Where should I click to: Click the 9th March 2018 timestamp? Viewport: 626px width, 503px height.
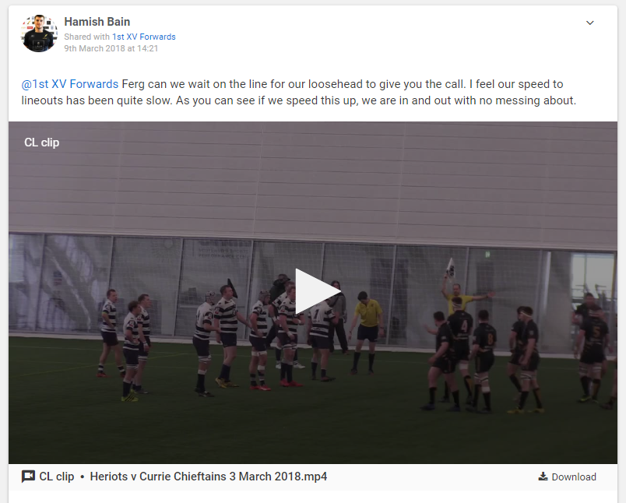pyautogui.click(x=111, y=48)
